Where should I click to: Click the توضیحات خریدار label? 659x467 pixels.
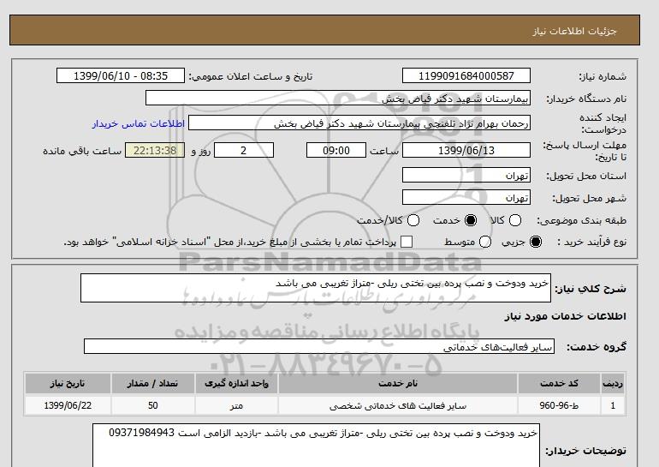pyautogui.click(x=585, y=451)
